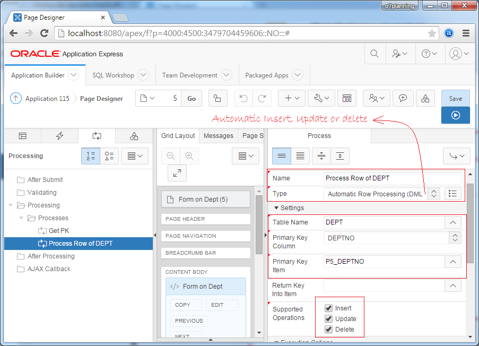Show all properties view
The width and height of the screenshot is (479, 346).
click(300, 156)
